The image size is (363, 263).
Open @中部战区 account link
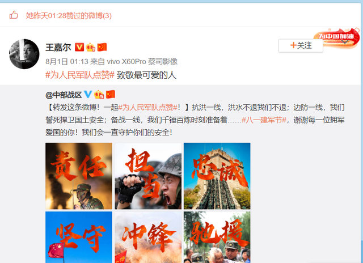(x=64, y=95)
